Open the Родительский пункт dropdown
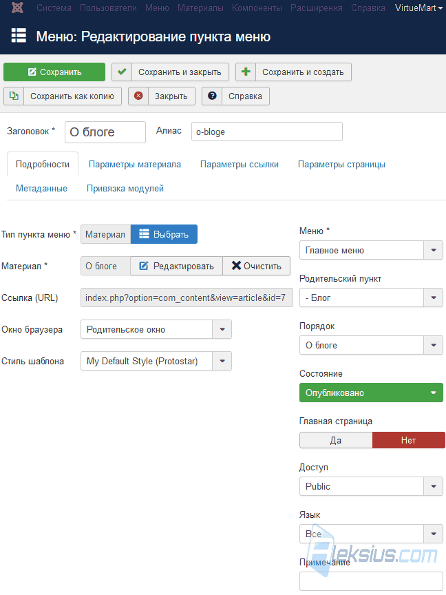The height and width of the screenshot is (595, 446). click(371, 297)
